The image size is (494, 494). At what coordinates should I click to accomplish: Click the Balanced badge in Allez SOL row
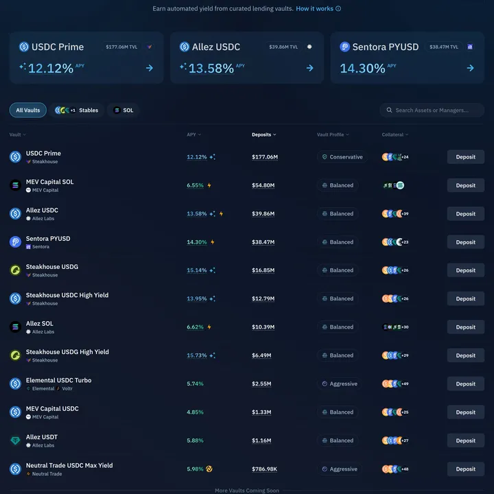tap(338, 327)
